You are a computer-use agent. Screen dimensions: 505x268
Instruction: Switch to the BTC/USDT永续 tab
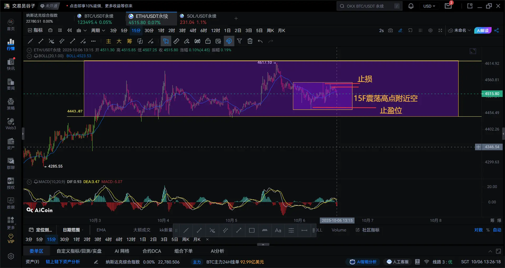pos(99,19)
